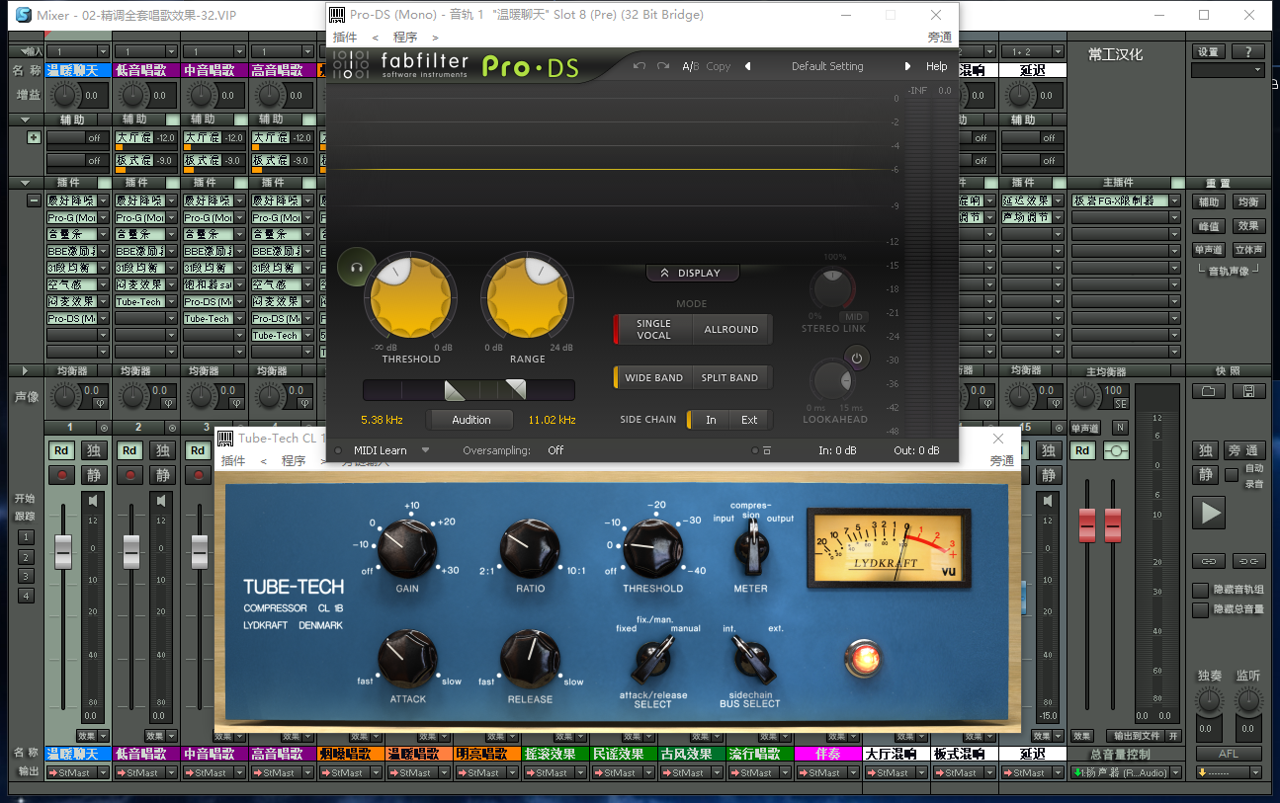Viewport: 1280px width, 803px height.
Task: Click the minus icon beside the 插件 slots
Action: coord(34,201)
